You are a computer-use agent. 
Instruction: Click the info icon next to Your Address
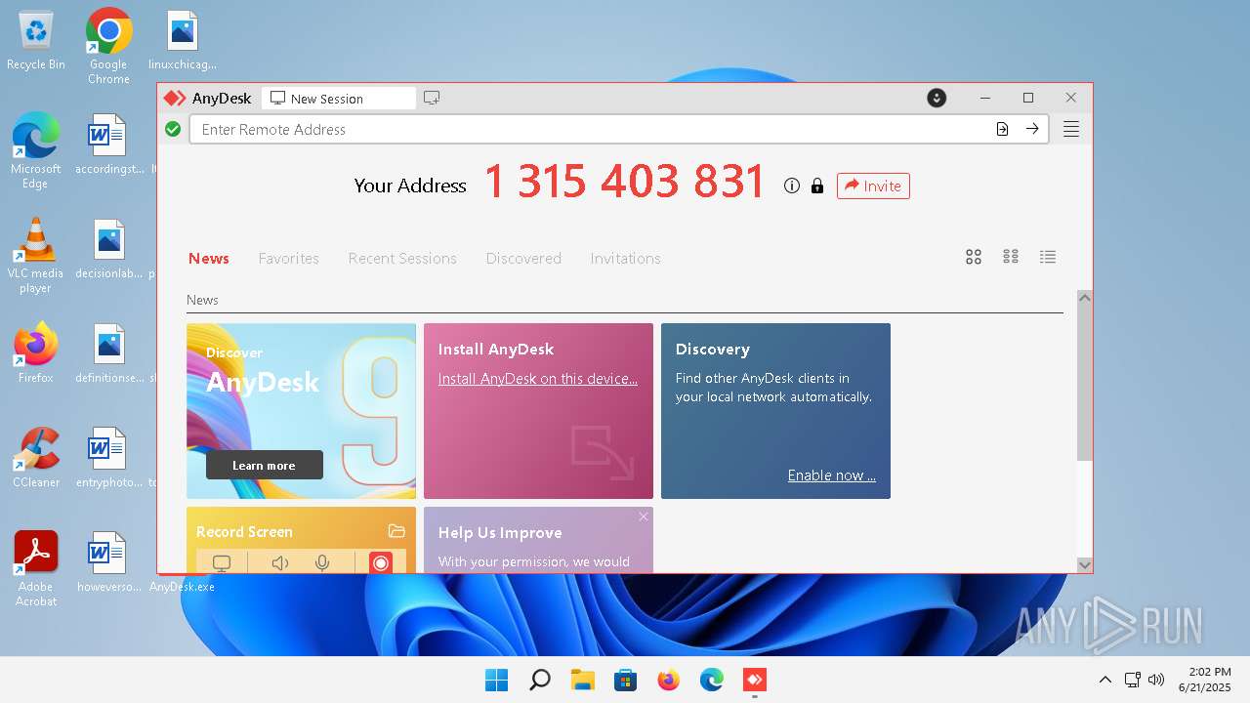click(x=792, y=186)
